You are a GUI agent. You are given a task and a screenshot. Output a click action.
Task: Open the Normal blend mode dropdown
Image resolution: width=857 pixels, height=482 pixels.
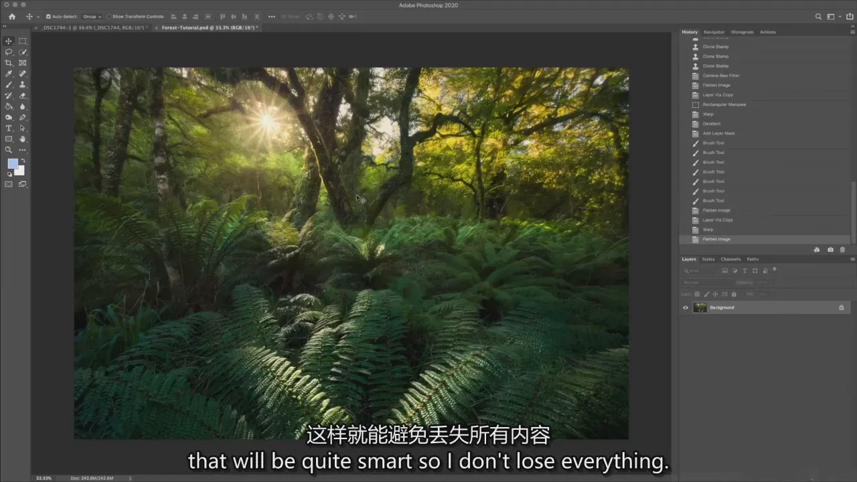coord(706,283)
